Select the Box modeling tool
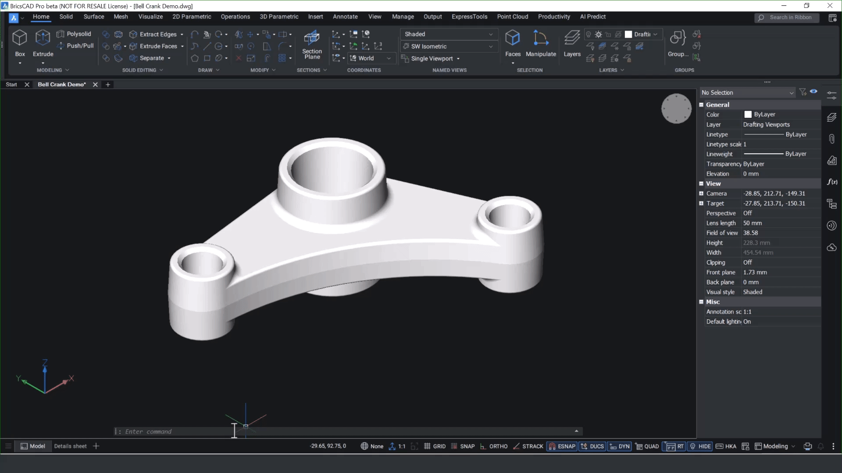842x473 pixels. [19, 44]
